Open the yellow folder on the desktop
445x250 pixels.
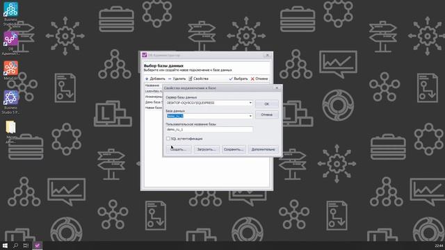pos(11,131)
